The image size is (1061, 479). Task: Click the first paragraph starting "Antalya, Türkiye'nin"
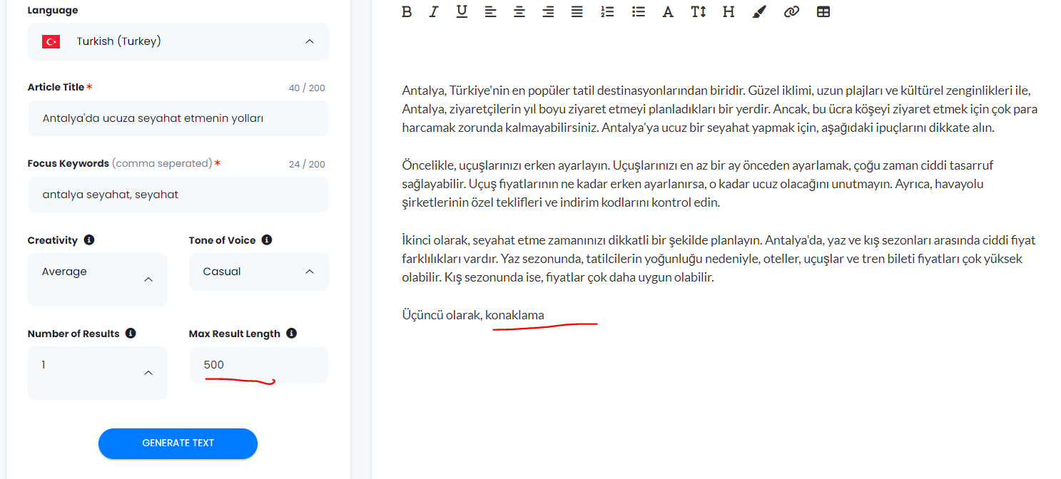[719, 110]
